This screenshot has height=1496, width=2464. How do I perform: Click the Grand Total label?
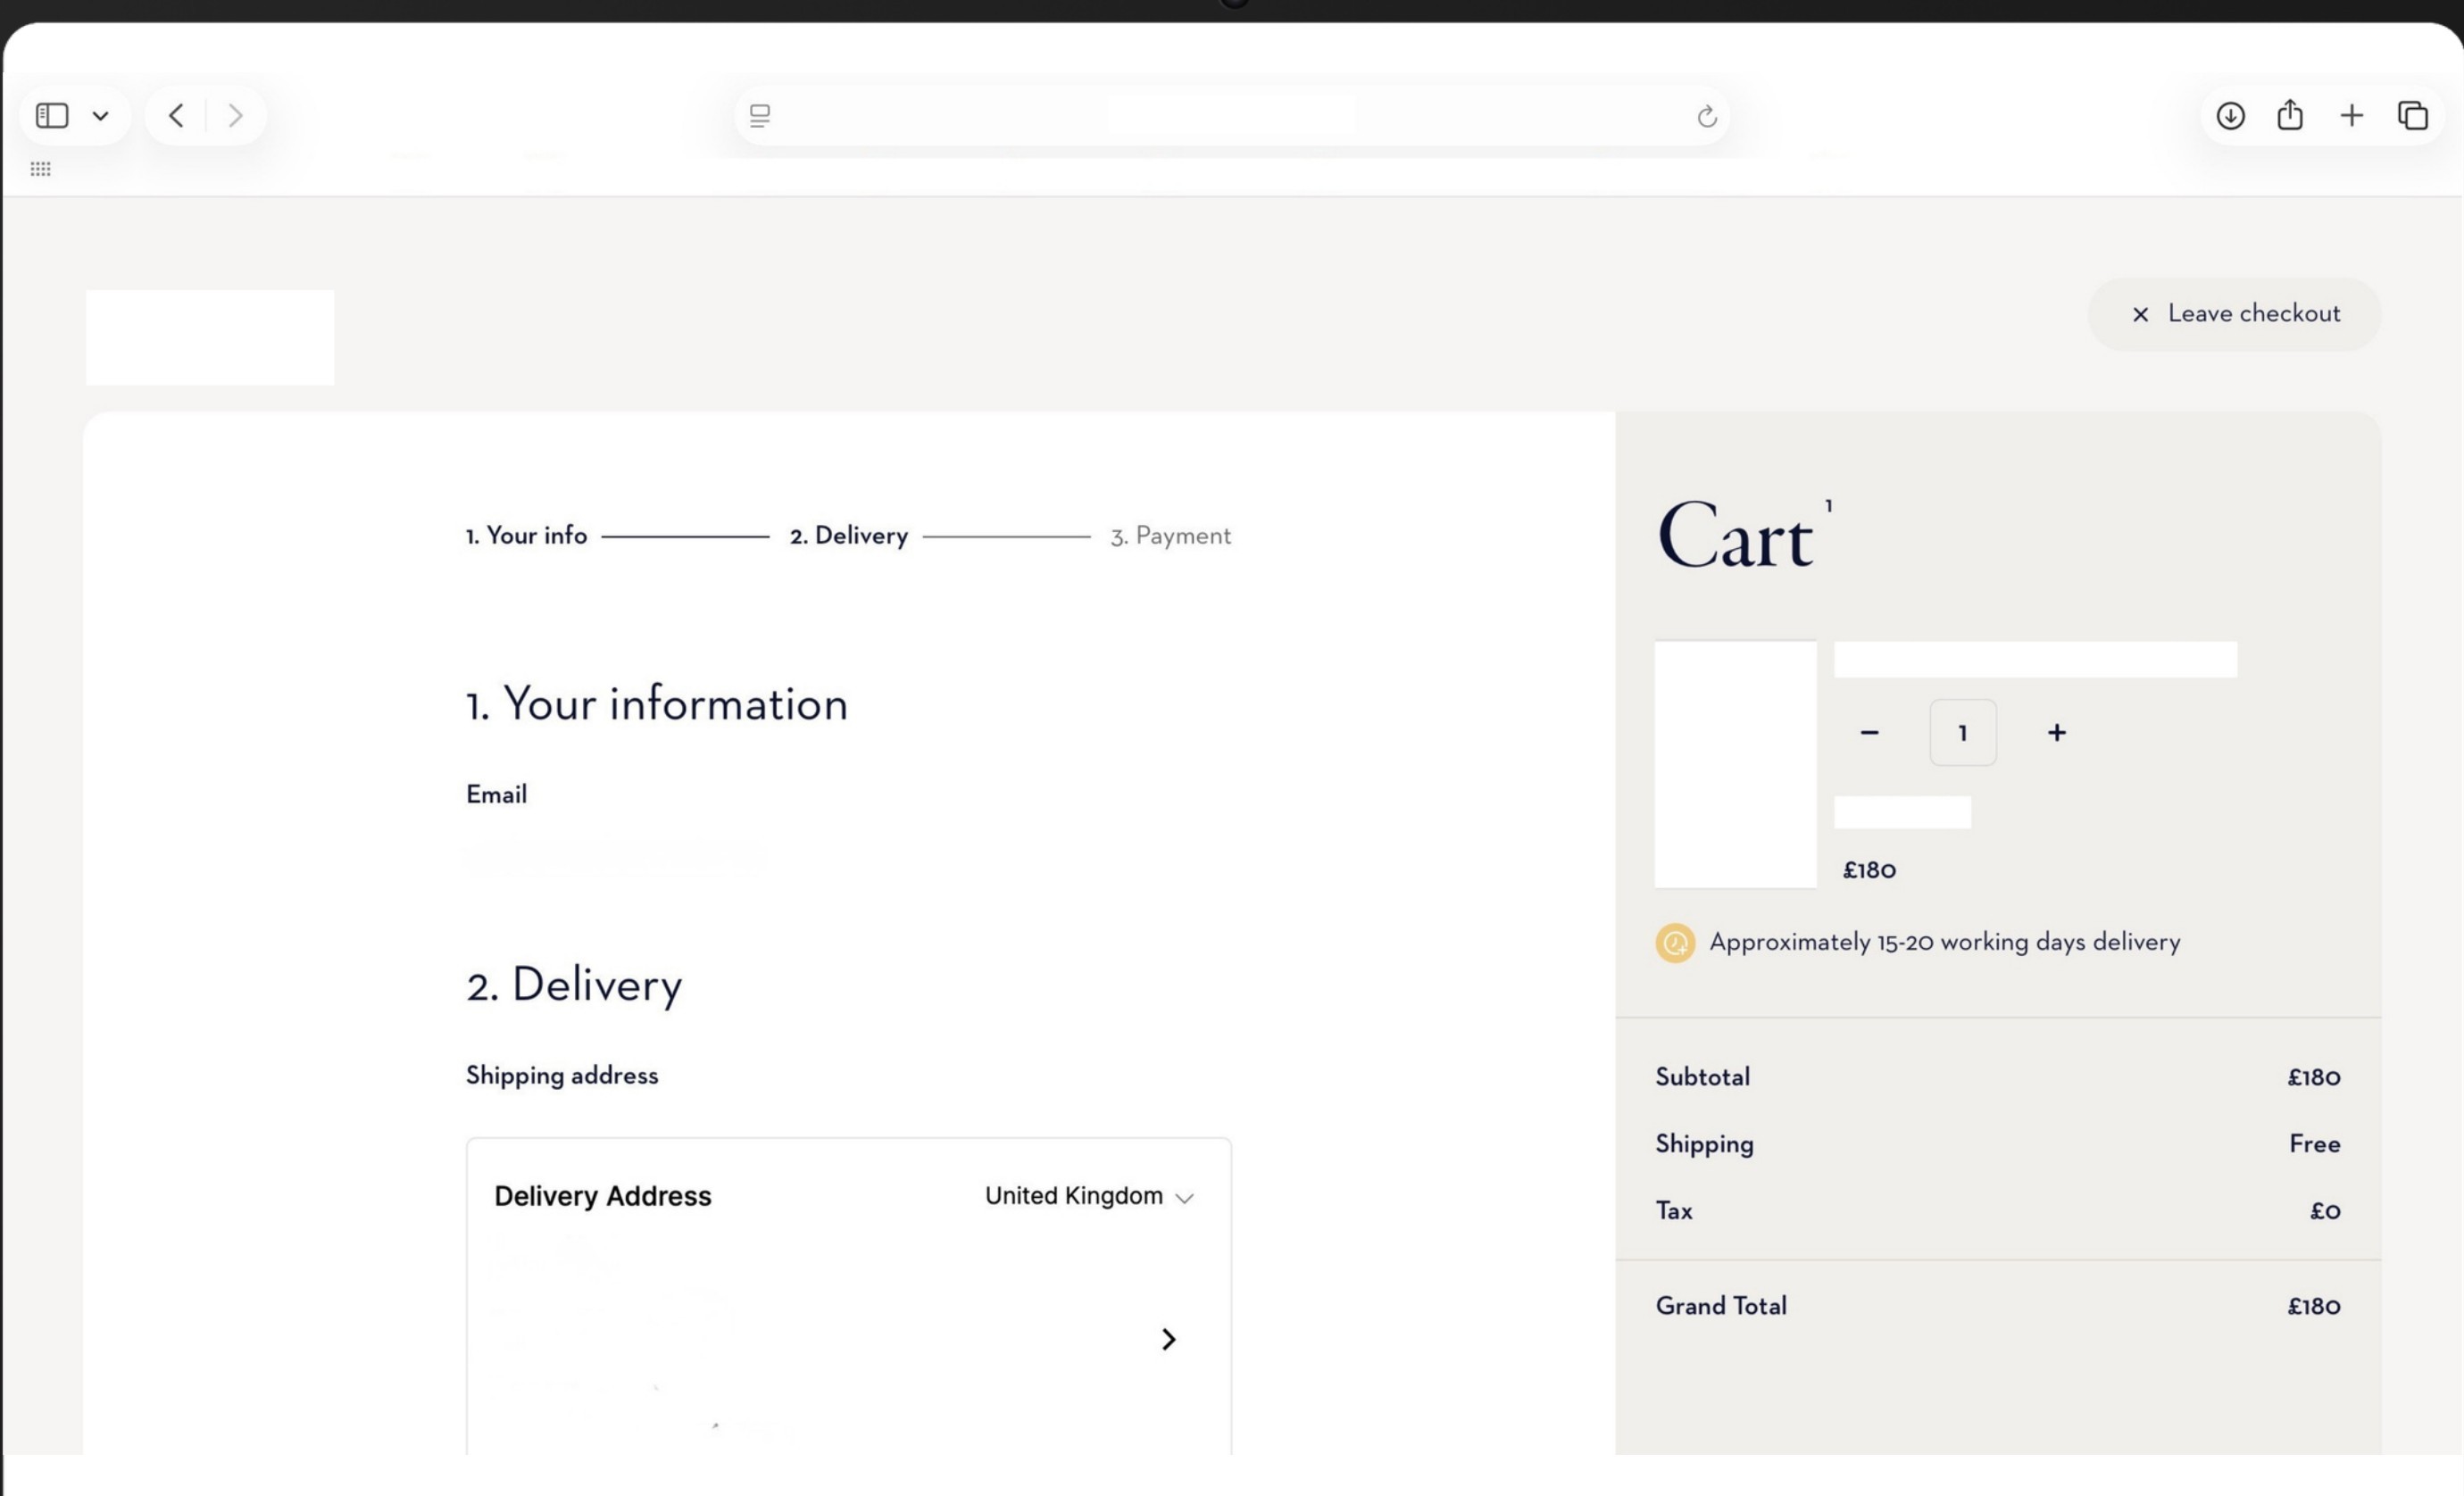click(1721, 1306)
